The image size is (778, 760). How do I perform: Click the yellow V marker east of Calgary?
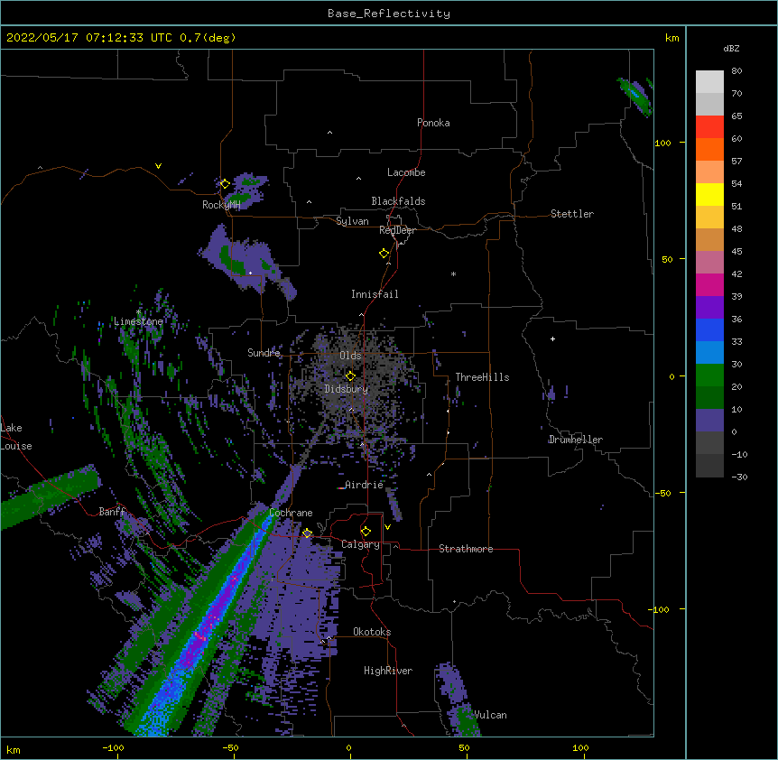[x=387, y=527]
